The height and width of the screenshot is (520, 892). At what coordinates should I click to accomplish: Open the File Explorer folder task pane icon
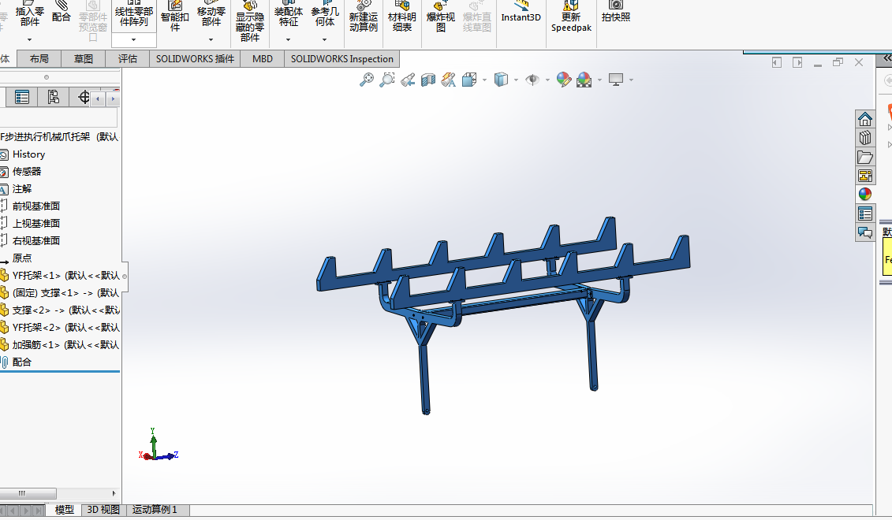[x=864, y=157]
